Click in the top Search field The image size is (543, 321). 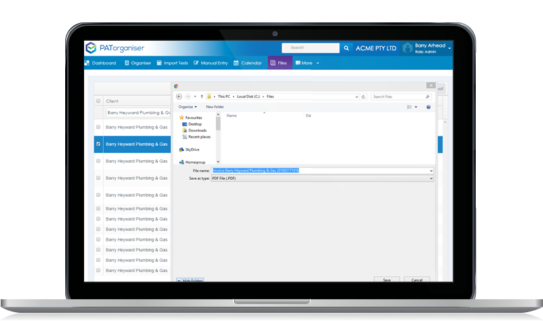311,48
